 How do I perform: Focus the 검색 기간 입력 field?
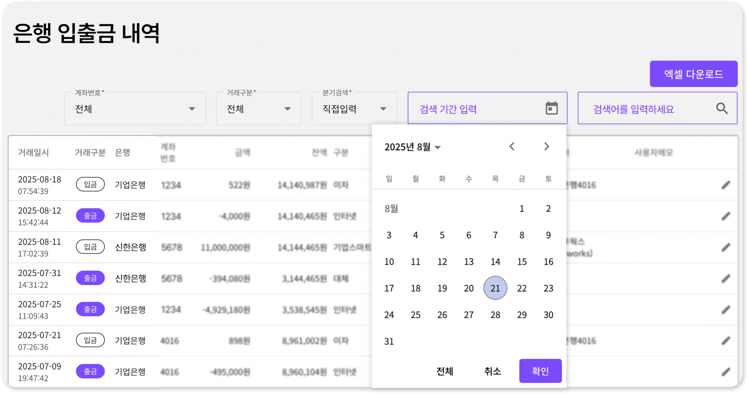click(476, 109)
